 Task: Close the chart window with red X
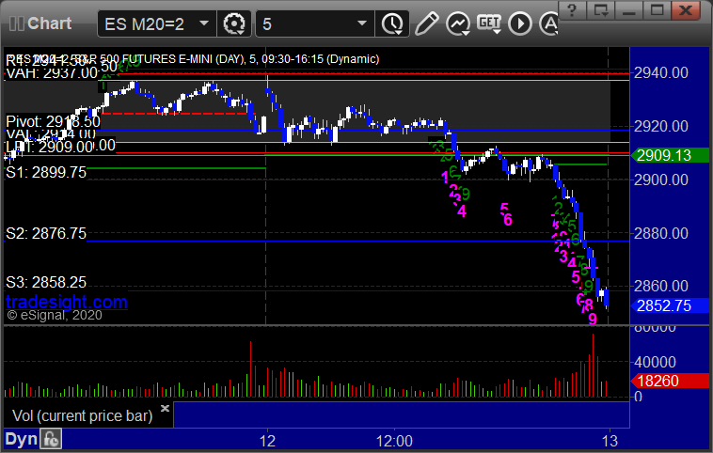[686, 10]
